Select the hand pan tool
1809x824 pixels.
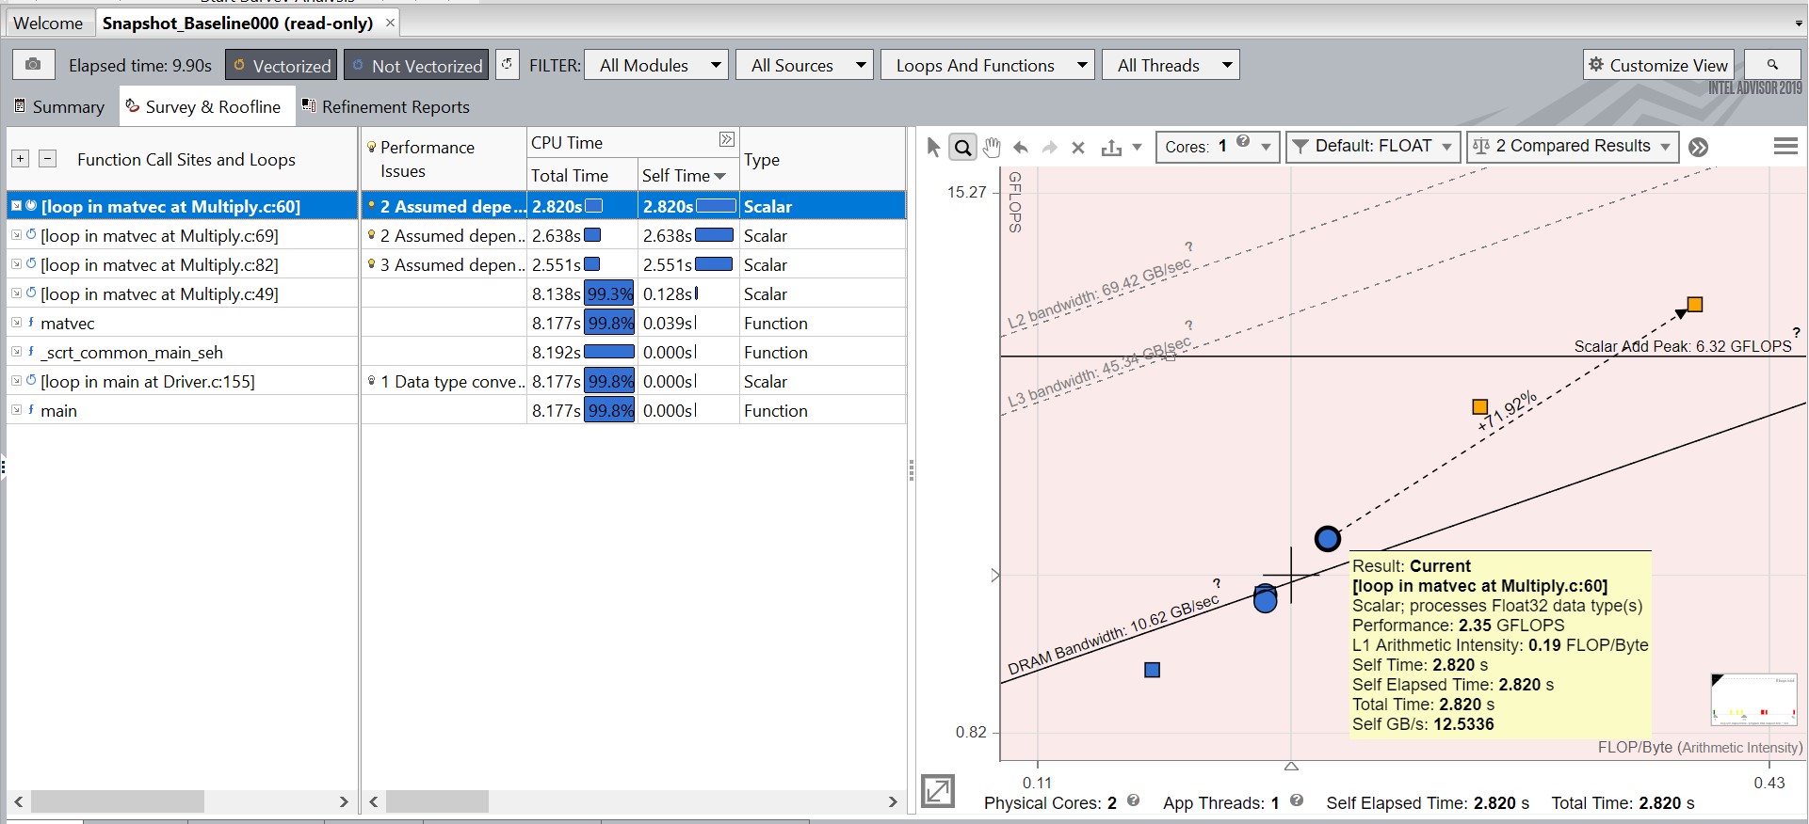coord(992,147)
